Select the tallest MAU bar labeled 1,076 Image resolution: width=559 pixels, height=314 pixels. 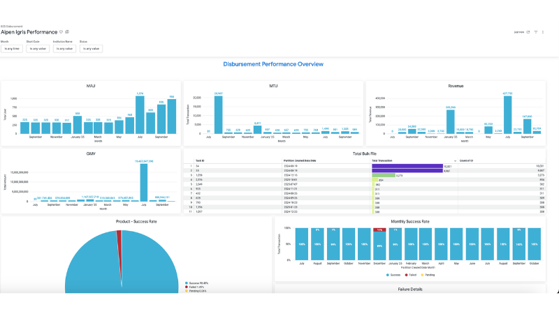140,115
